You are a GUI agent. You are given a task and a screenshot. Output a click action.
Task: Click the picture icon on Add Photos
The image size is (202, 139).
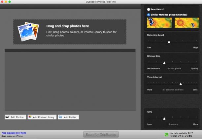click(x=7, y=117)
